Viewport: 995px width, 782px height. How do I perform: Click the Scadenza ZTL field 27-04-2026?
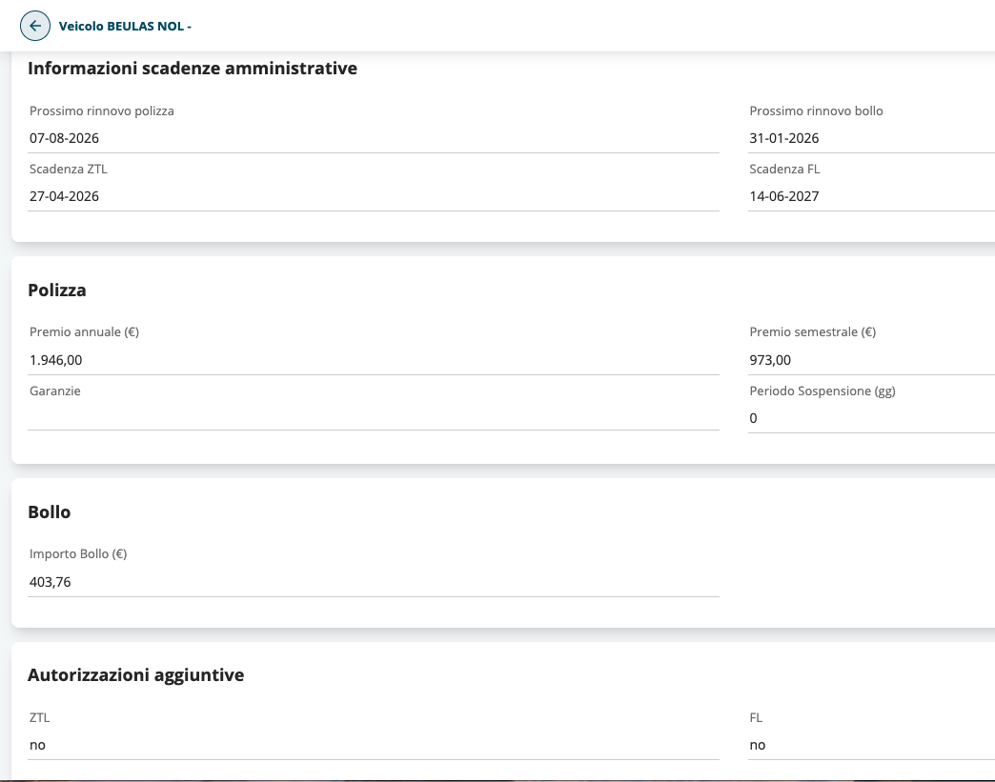pyautogui.click(x=374, y=196)
